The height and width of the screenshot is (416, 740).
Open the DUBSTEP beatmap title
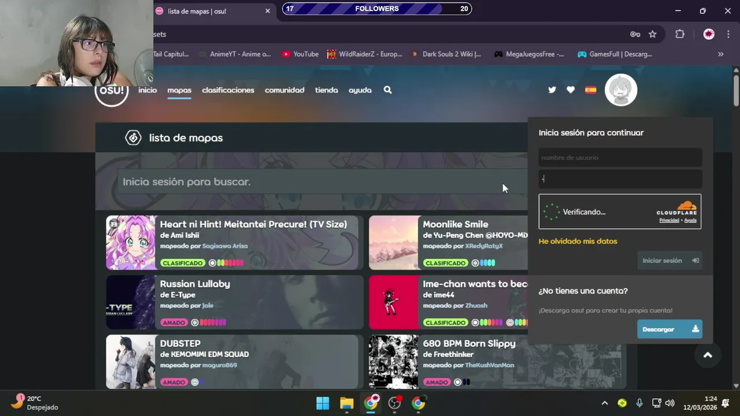pos(180,343)
